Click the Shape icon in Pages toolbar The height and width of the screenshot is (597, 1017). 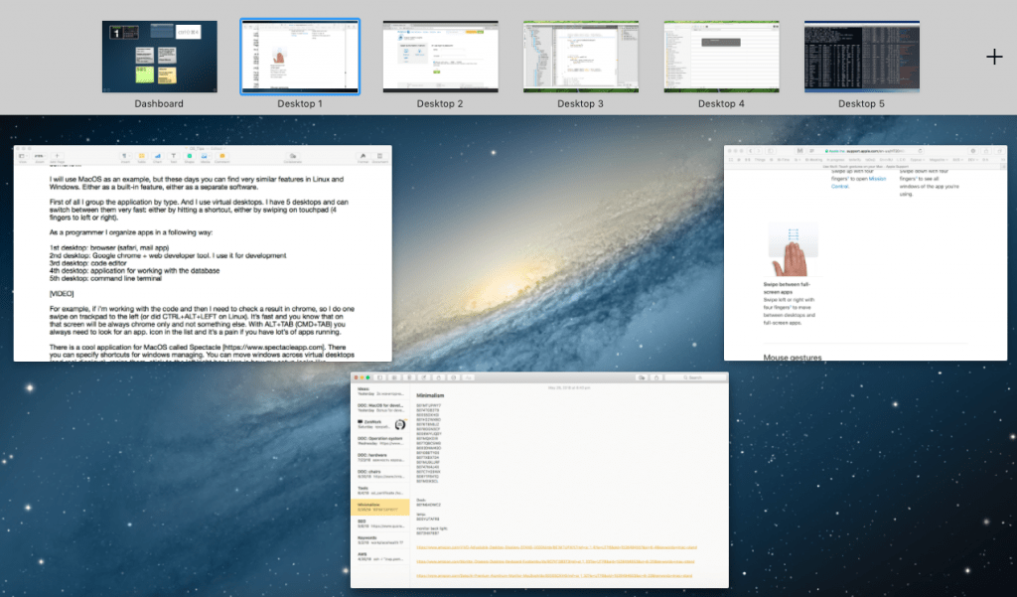[x=190, y=156]
